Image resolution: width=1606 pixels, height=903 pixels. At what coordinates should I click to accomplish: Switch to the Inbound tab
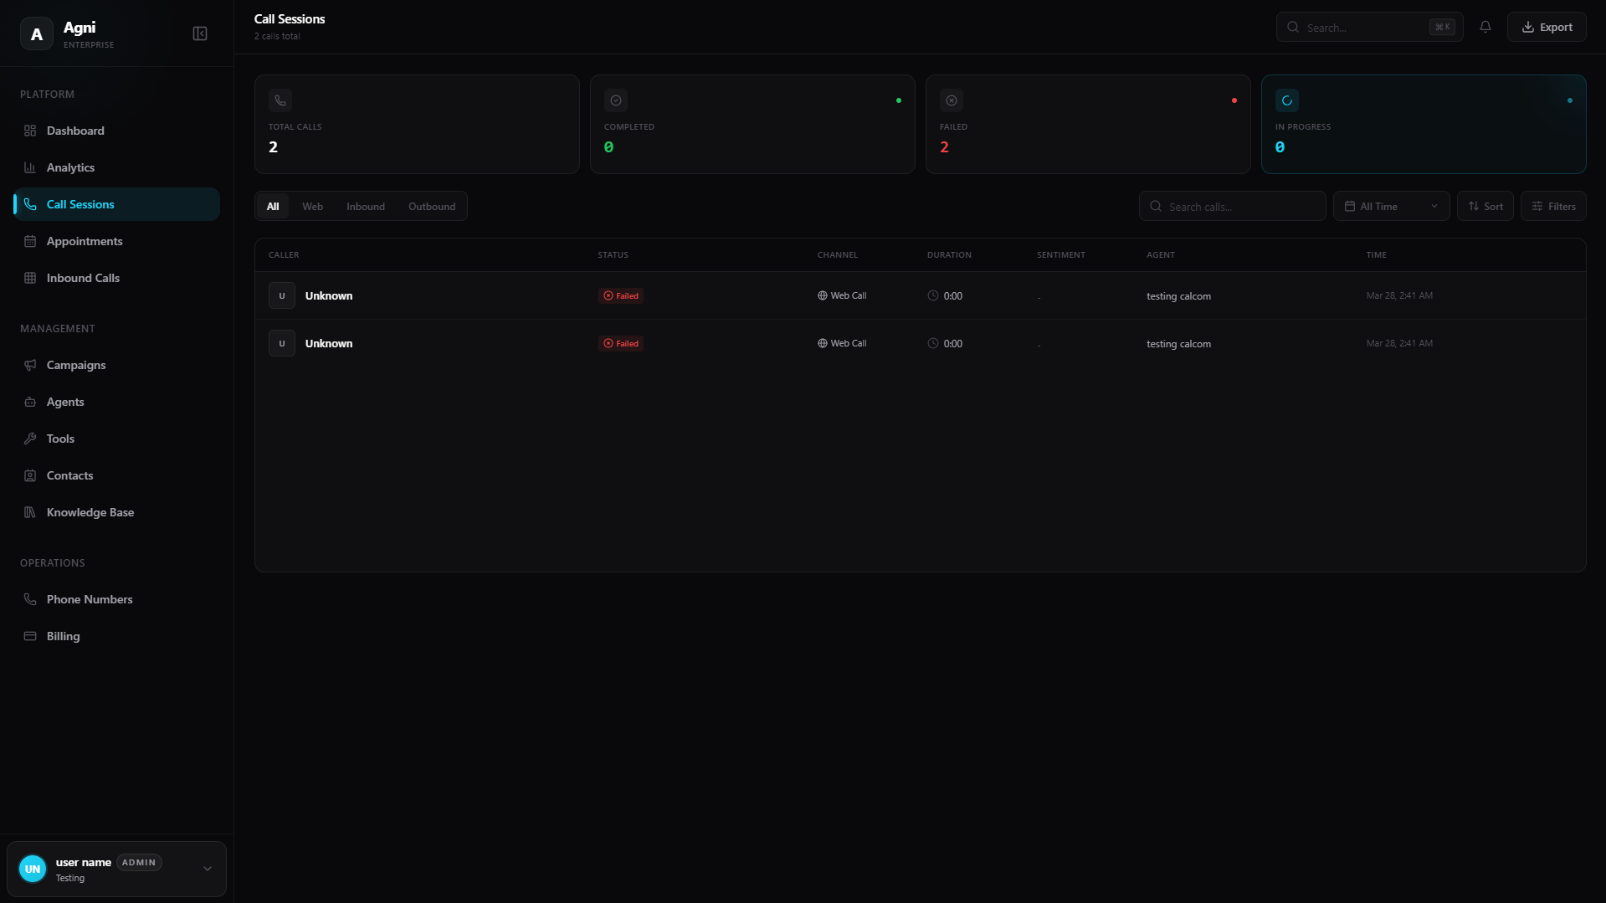(x=366, y=206)
